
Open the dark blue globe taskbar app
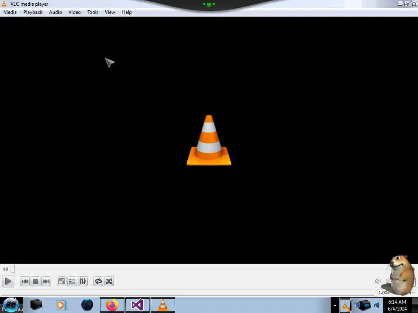coord(87,305)
